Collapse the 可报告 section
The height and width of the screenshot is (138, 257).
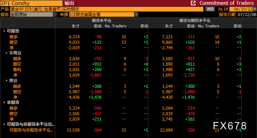point(4,31)
